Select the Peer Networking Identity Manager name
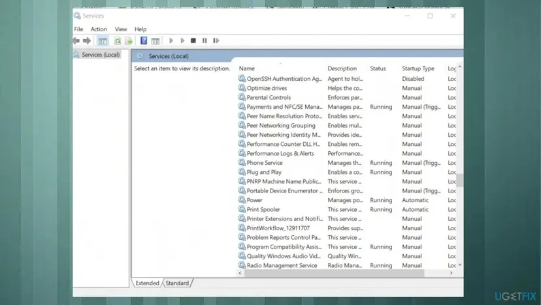The width and height of the screenshot is (541, 305). [284, 135]
